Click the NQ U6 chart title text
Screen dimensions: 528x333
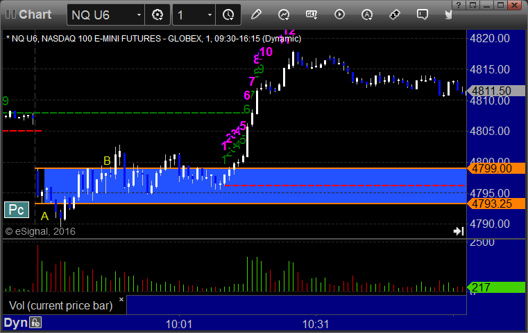click(x=153, y=39)
